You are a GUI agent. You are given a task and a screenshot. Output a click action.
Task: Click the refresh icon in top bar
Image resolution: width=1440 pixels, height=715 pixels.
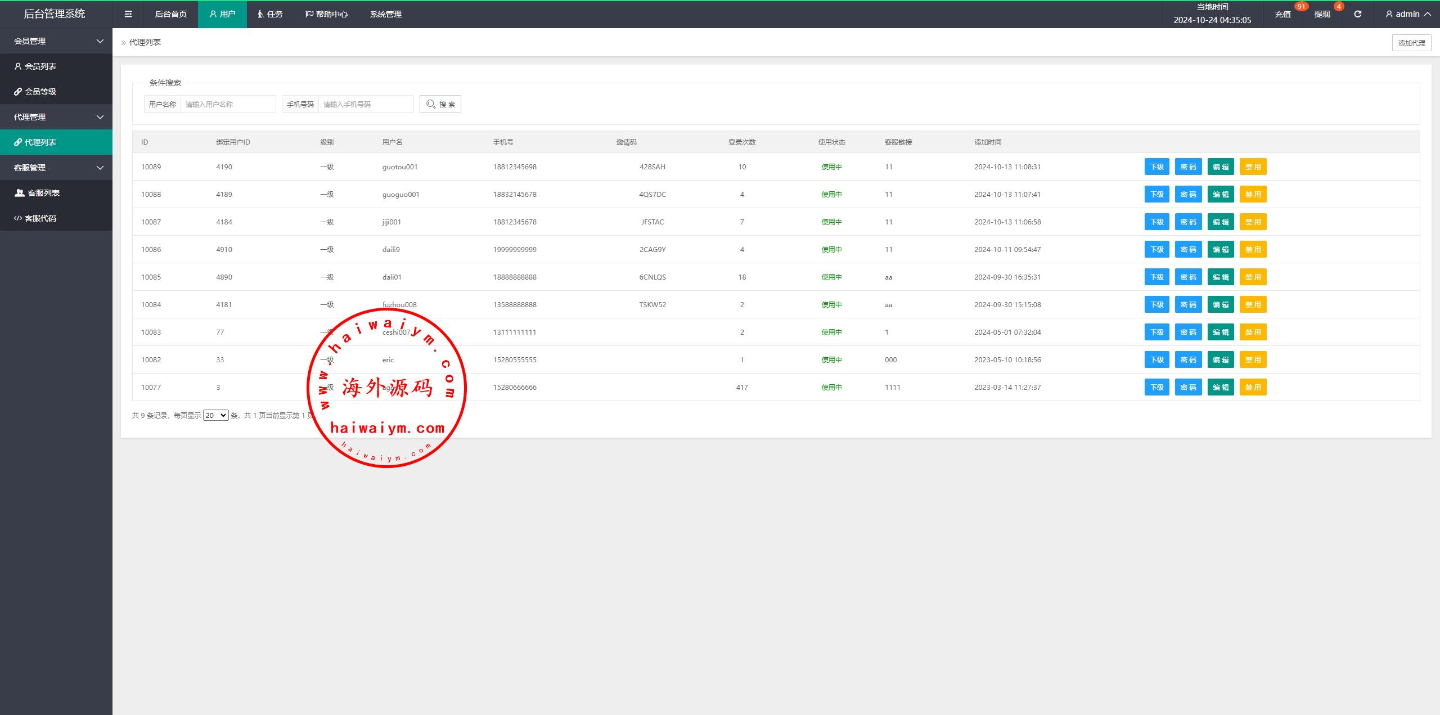click(1357, 14)
